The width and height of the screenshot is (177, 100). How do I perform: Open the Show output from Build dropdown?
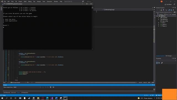27,87
